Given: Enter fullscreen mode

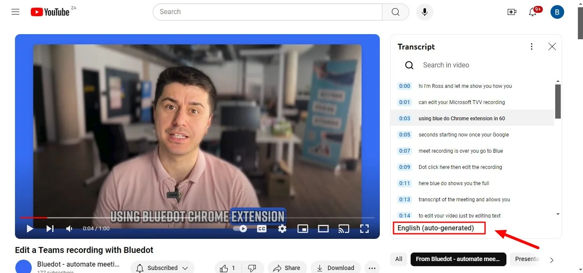Looking at the screenshot, I should [364, 228].
